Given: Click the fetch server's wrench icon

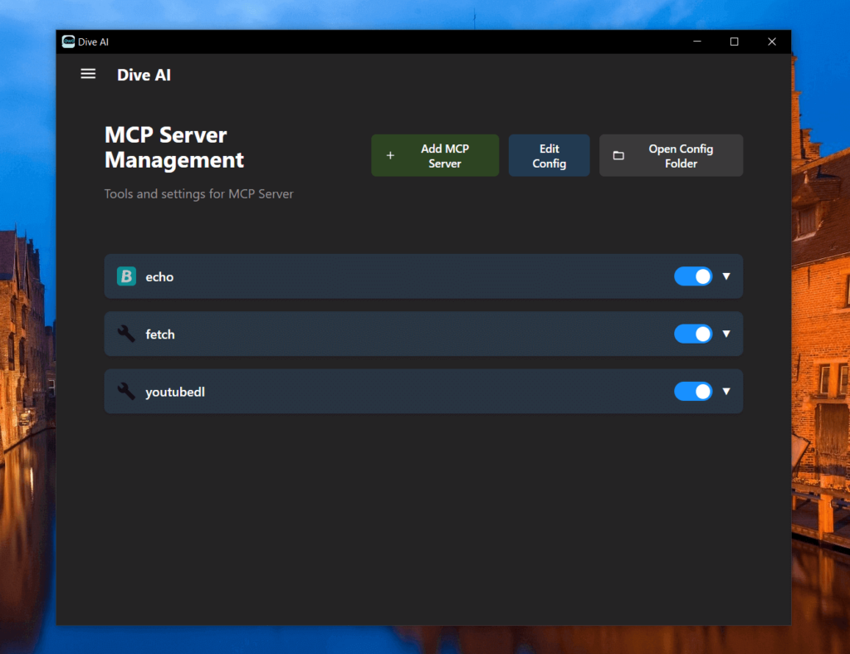Looking at the screenshot, I should (x=126, y=334).
